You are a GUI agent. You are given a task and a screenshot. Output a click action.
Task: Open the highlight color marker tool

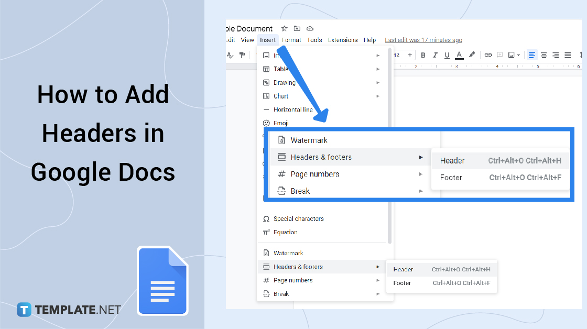pos(472,55)
